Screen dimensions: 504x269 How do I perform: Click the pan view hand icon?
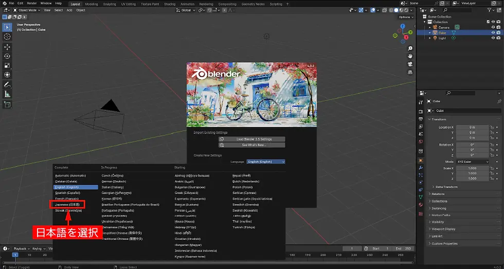[410, 56]
